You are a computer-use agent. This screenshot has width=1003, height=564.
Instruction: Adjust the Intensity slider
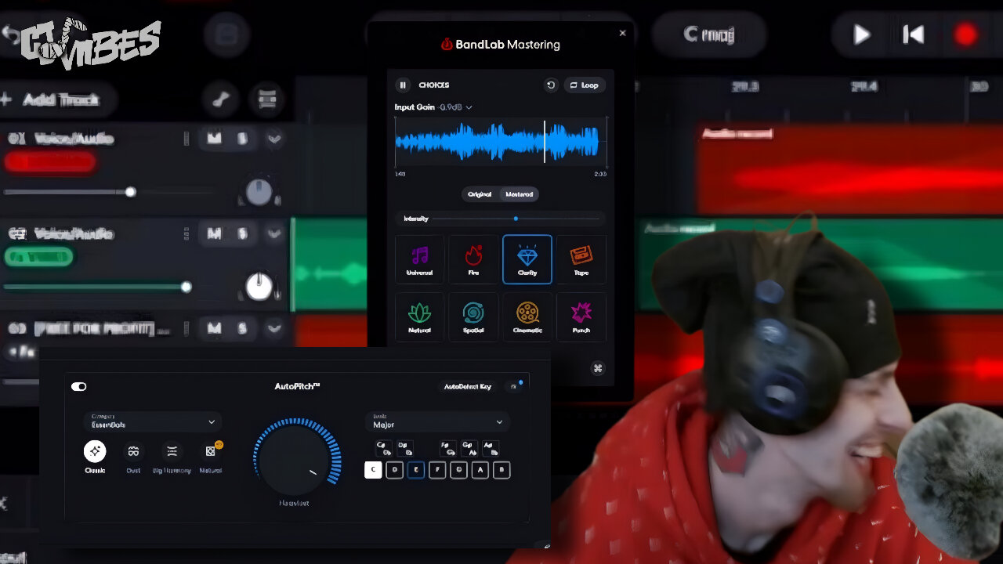point(515,219)
